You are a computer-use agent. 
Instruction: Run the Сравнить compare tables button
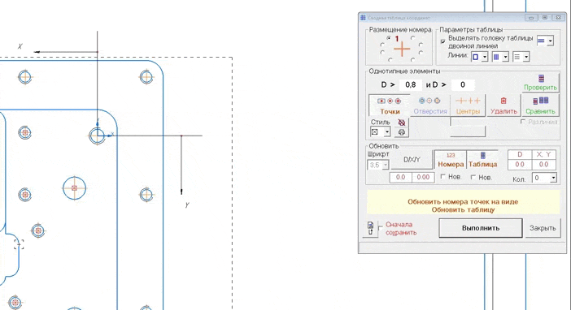coord(540,105)
